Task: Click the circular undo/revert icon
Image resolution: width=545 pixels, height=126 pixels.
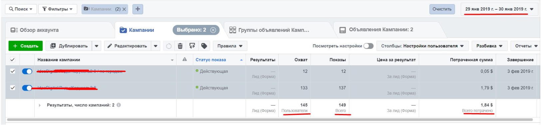Action: coord(169,46)
